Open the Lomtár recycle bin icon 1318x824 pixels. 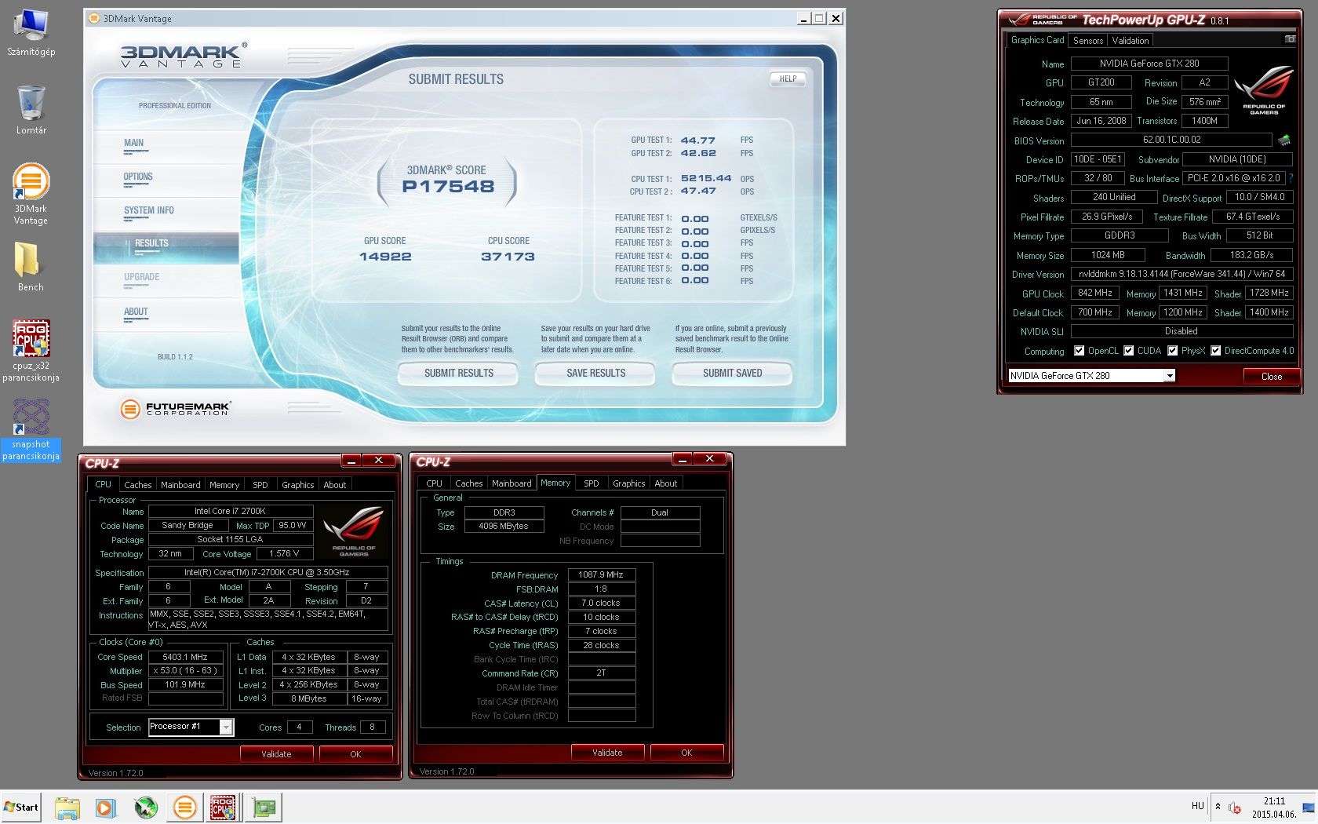point(31,110)
